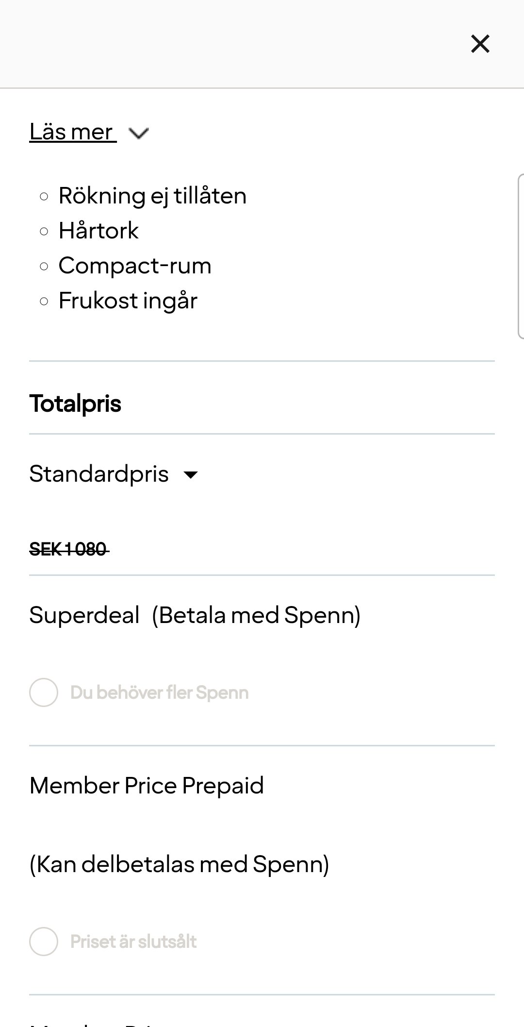Click the "Rökning ej tillåten" list item
Image resolution: width=524 pixels, height=1027 pixels.
pyautogui.click(x=152, y=196)
